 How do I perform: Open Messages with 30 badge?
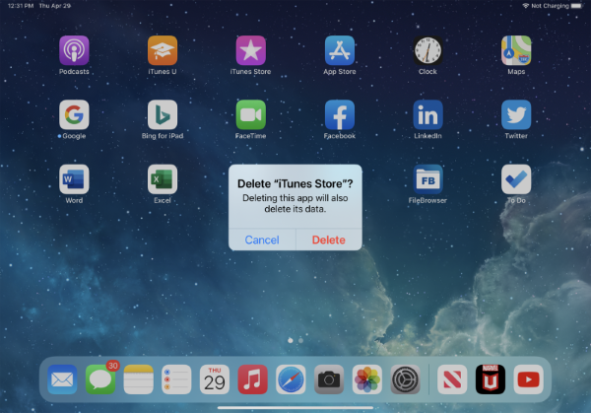[x=100, y=379]
